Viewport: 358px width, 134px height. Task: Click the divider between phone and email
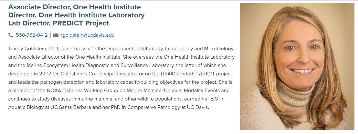[50, 35]
